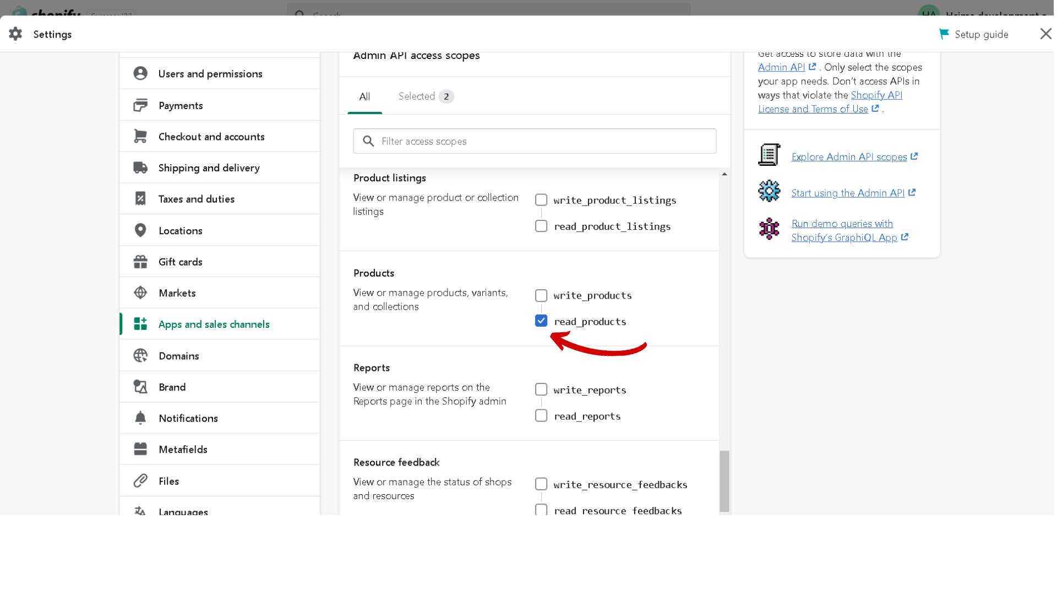Click the Gift cards present icon

[x=140, y=262]
